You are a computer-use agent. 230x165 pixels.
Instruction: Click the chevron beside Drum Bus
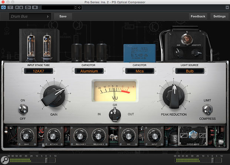click(48, 16)
